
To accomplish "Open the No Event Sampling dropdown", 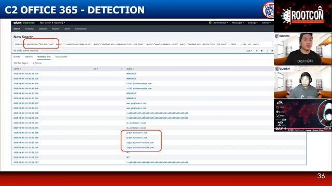I will pyautogui.click(x=50, y=51).
